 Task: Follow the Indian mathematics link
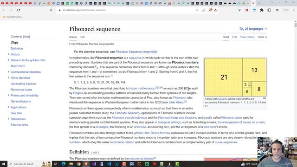[x=142, y=89]
